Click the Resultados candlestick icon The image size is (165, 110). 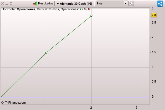coord(35,4)
